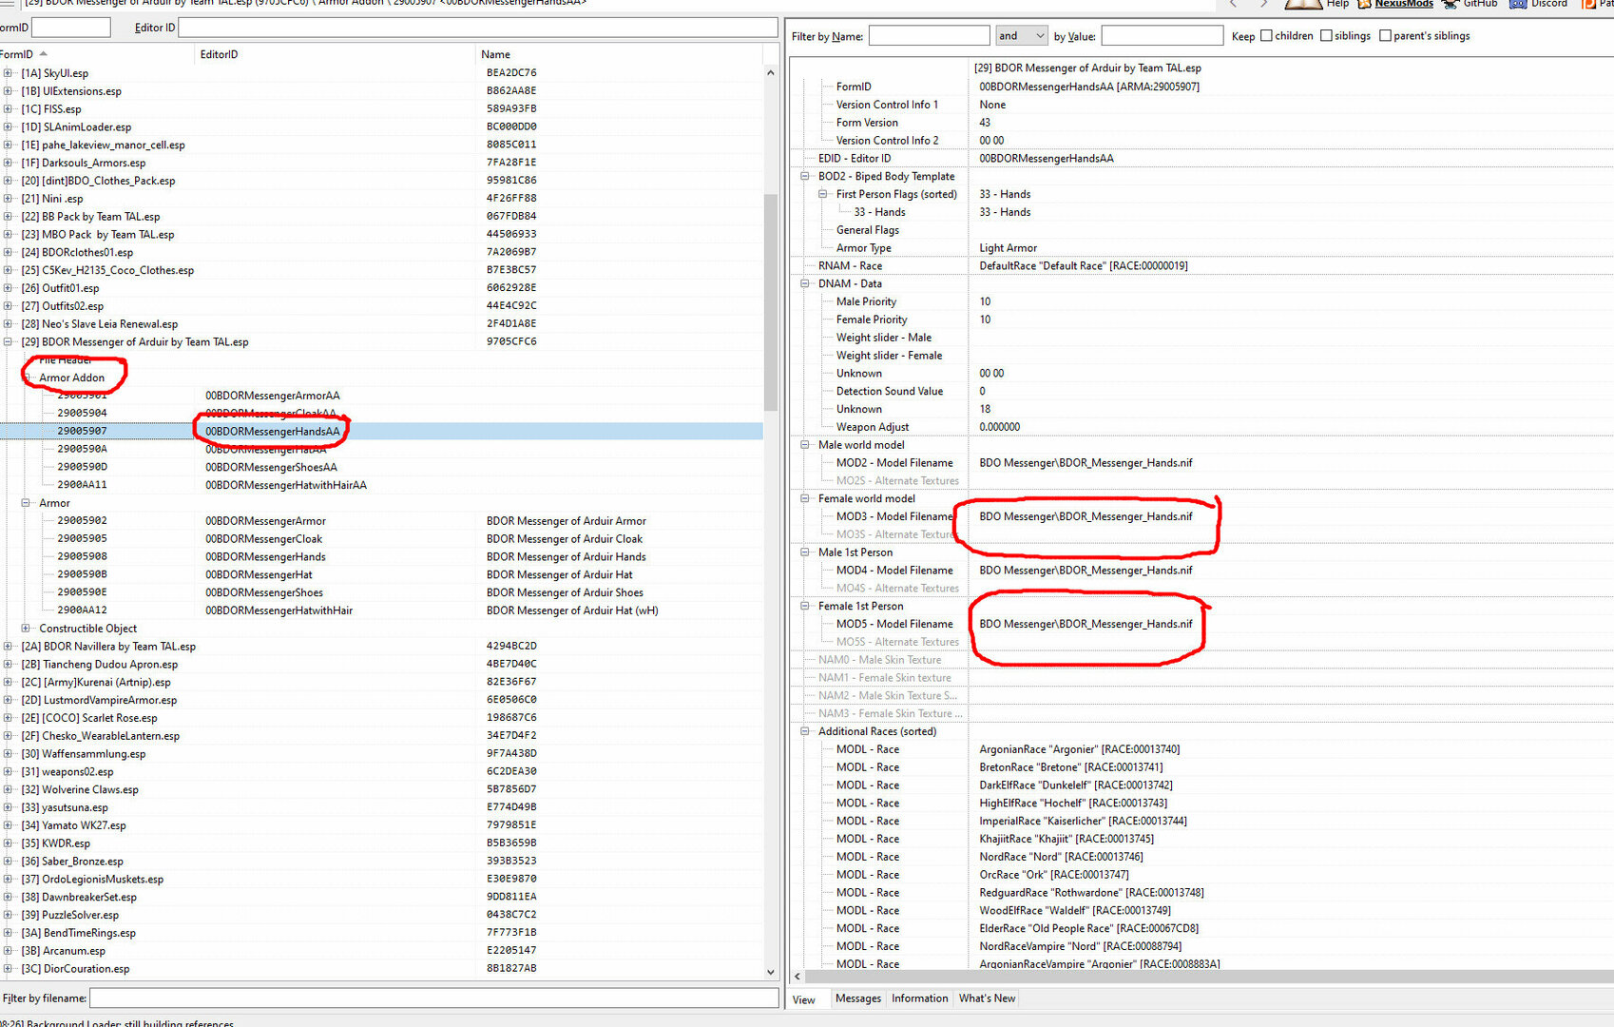Screen dimensions: 1614x1027
Task: Open the NexusMods link icon
Action: tap(1364, 4)
